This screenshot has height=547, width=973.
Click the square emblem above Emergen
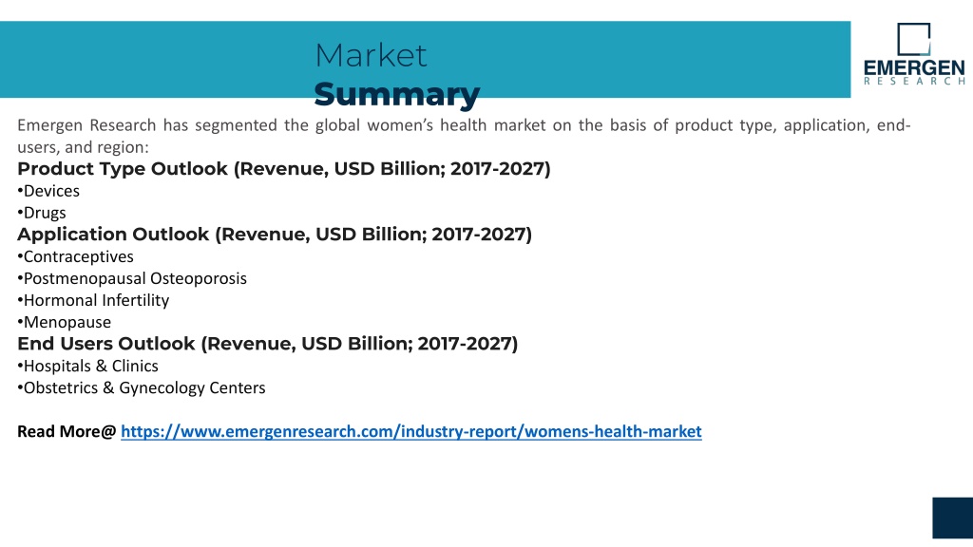coord(914,39)
